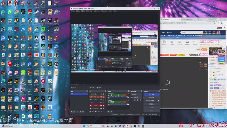Screen dimensions: 227x128
Task: Lock the first source row
Action: pos(103,94)
